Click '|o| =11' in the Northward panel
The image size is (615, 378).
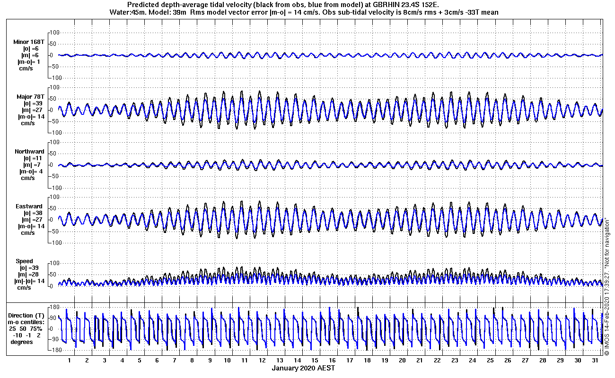32,158
